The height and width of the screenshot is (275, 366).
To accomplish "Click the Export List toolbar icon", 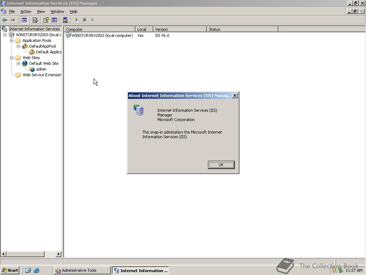I will 35,20.
